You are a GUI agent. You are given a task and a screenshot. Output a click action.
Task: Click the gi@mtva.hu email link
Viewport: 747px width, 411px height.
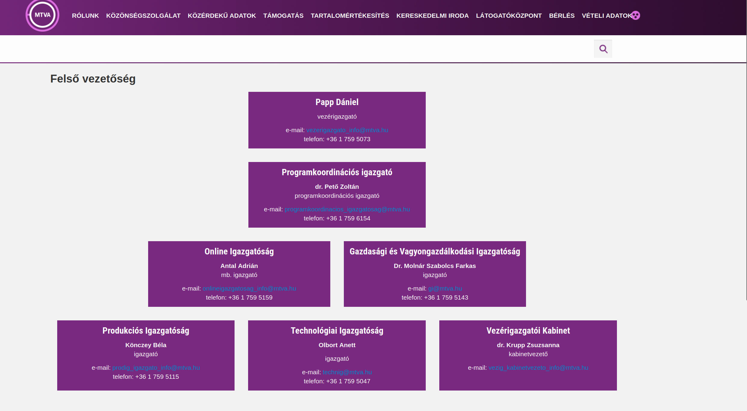point(445,288)
